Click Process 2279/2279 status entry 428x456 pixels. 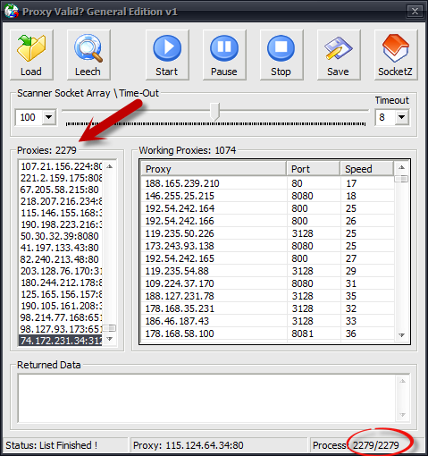pyautogui.click(x=356, y=445)
